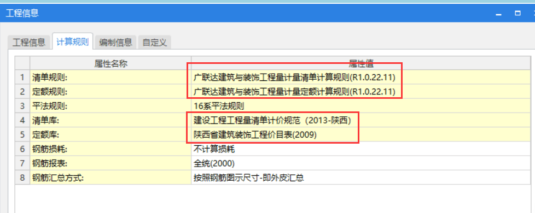
Task: Maximize the 工程信息 window
Action: tap(517, 13)
